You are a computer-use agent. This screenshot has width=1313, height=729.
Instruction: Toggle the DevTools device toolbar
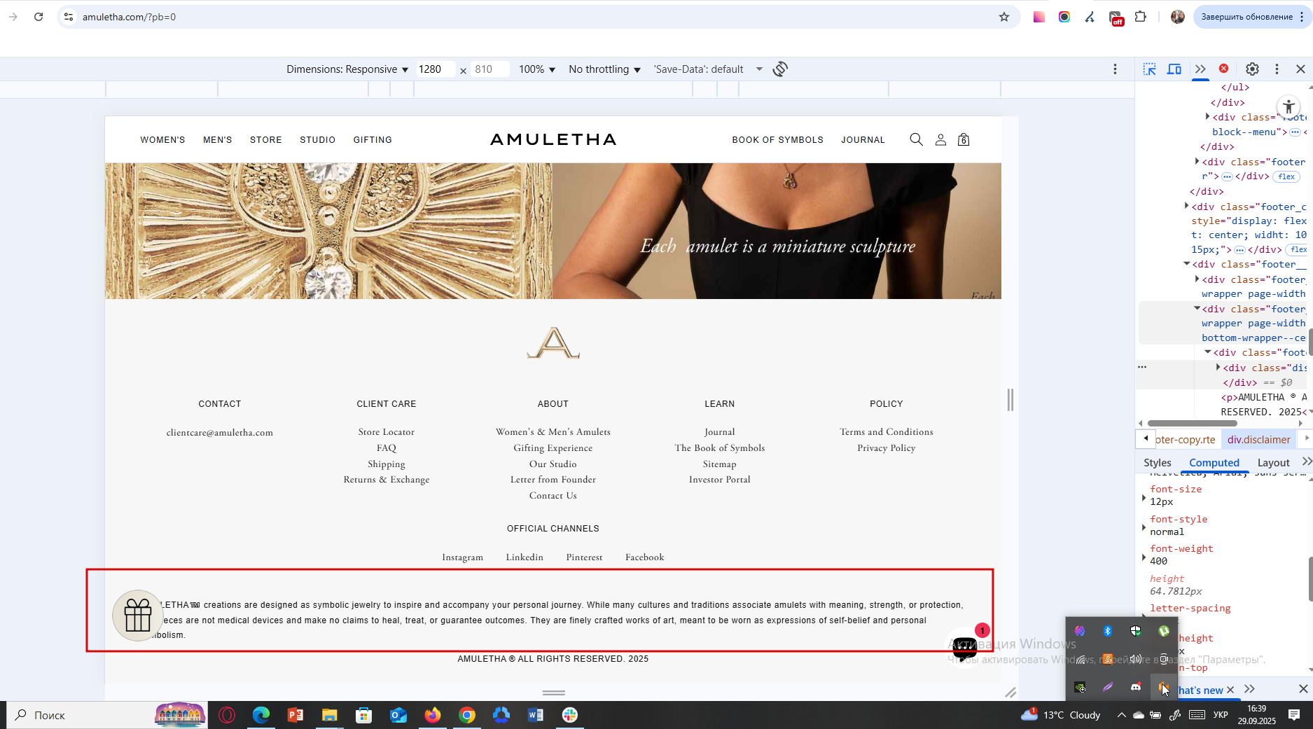pyautogui.click(x=1174, y=69)
